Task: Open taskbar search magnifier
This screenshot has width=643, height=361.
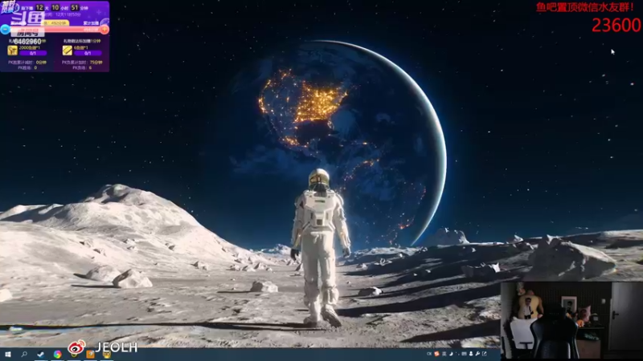Action: pos(24,355)
